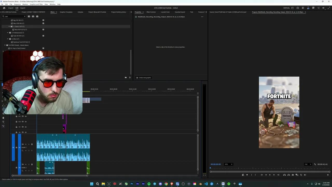Switch to the Graphics Templates tab

(66, 12)
